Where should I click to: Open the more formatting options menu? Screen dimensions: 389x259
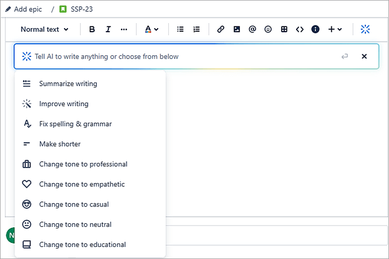tap(124, 29)
